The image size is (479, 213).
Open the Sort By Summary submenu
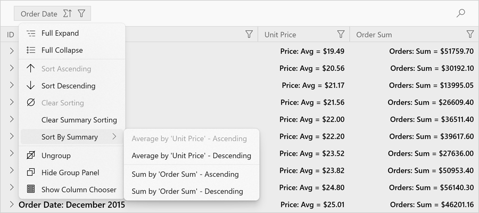(x=70, y=137)
